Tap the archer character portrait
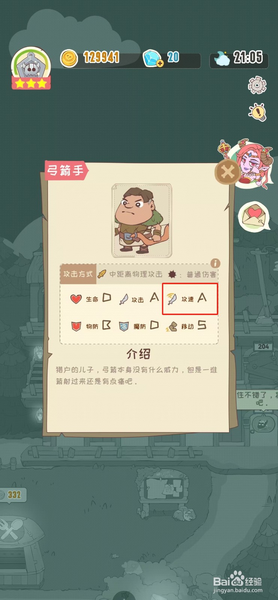The image size is (278, 600). (142, 220)
